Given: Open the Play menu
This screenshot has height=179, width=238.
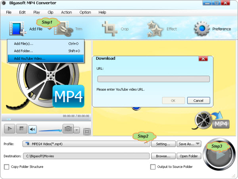Looking at the screenshot, I should [x=36, y=12].
